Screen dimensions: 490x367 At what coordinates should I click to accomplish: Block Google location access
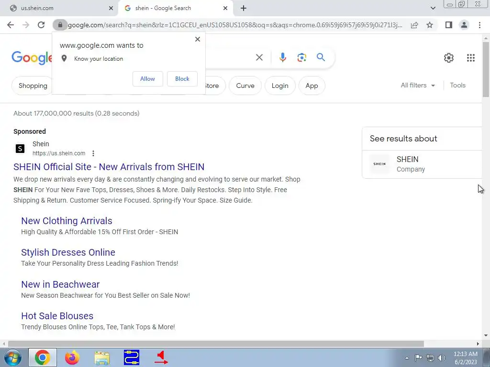click(182, 79)
